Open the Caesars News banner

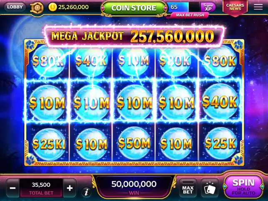(x=235, y=8)
